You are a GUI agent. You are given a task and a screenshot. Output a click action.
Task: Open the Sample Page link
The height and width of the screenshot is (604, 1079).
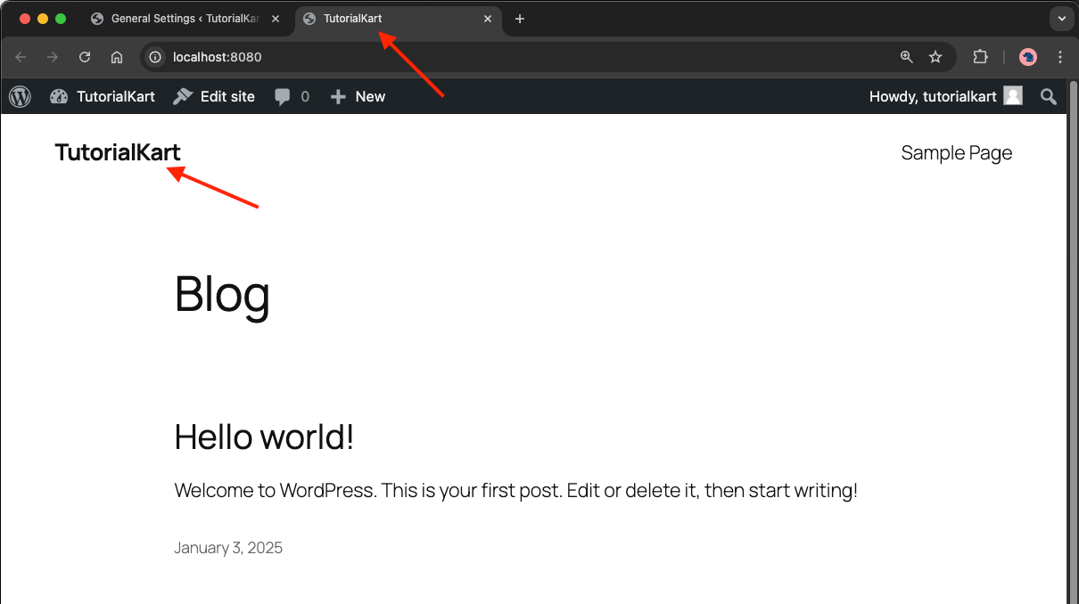click(x=956, y=152)
